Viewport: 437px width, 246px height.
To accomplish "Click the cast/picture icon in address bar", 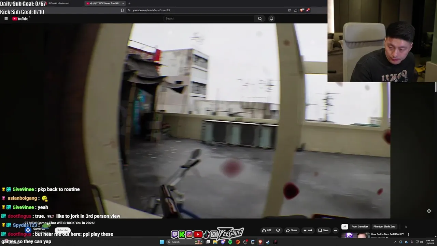I will pos(290,10).
